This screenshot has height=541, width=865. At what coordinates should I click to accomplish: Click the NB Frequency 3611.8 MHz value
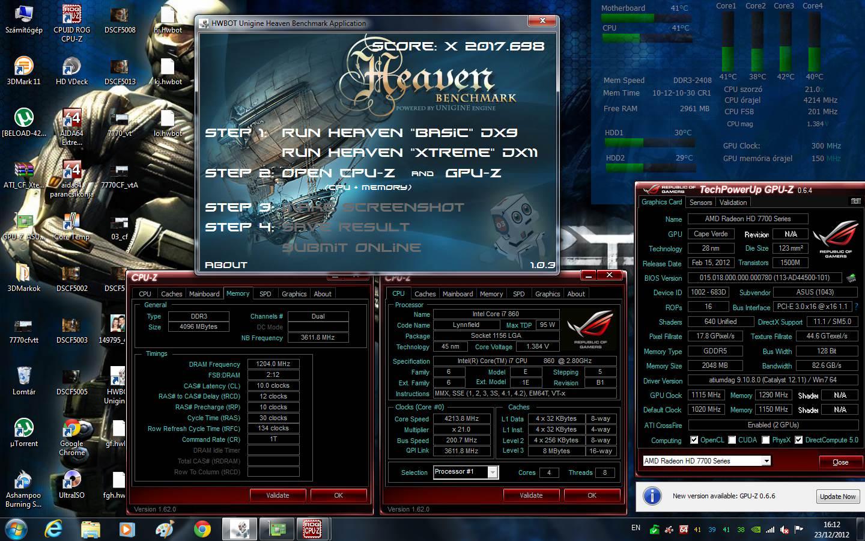click(318, 338)
